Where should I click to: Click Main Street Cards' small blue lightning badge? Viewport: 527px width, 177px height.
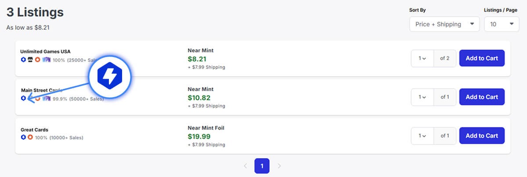pos(23,99)
